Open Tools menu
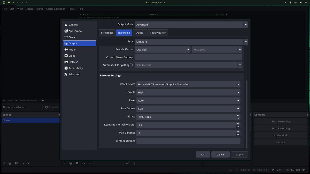Image resolution: width=310 pixels, height=174 pixels. pos(71,9)
